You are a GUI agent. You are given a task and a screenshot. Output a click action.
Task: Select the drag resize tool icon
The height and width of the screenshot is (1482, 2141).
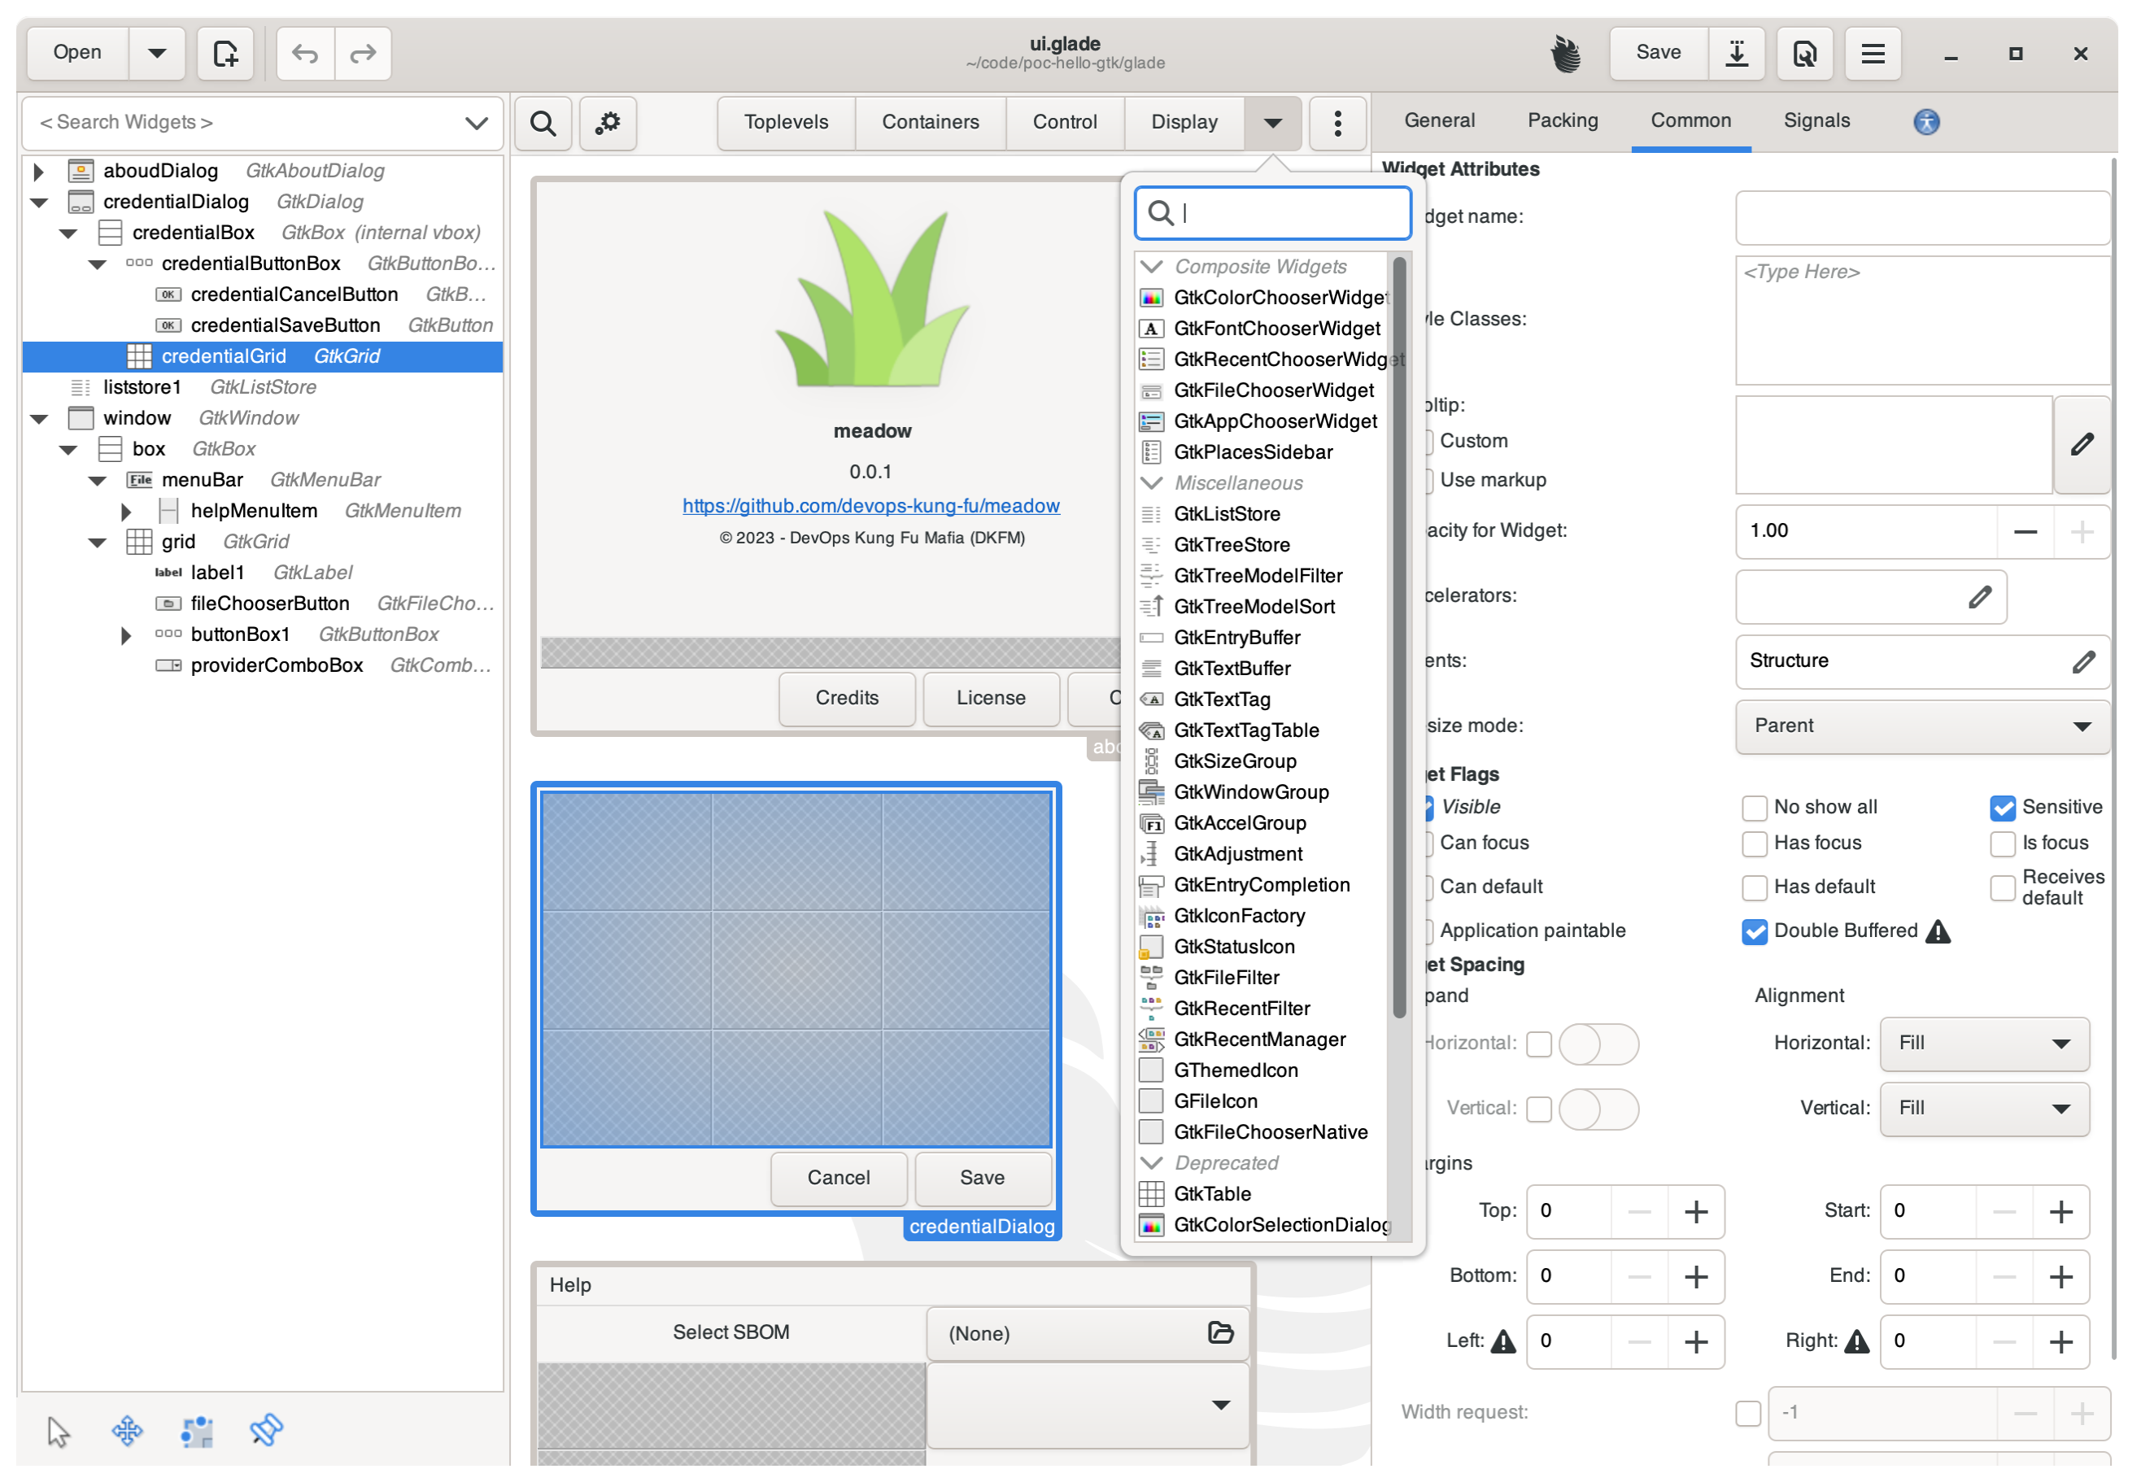[x=127, y=1431]
